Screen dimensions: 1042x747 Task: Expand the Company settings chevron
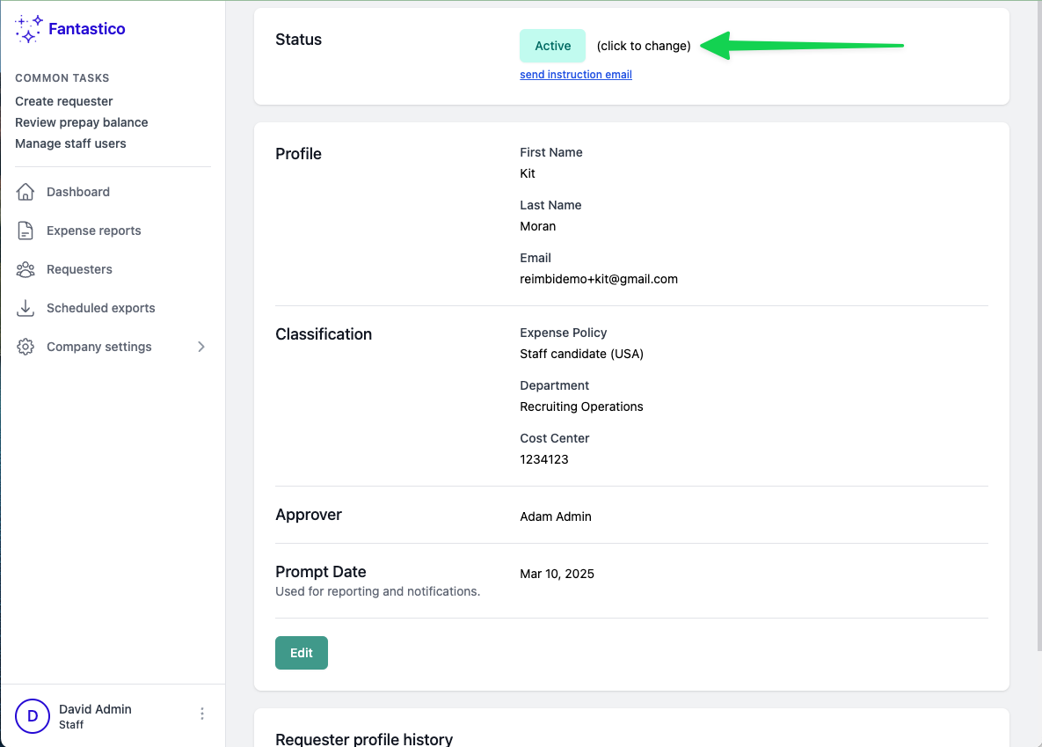(200, 347)
